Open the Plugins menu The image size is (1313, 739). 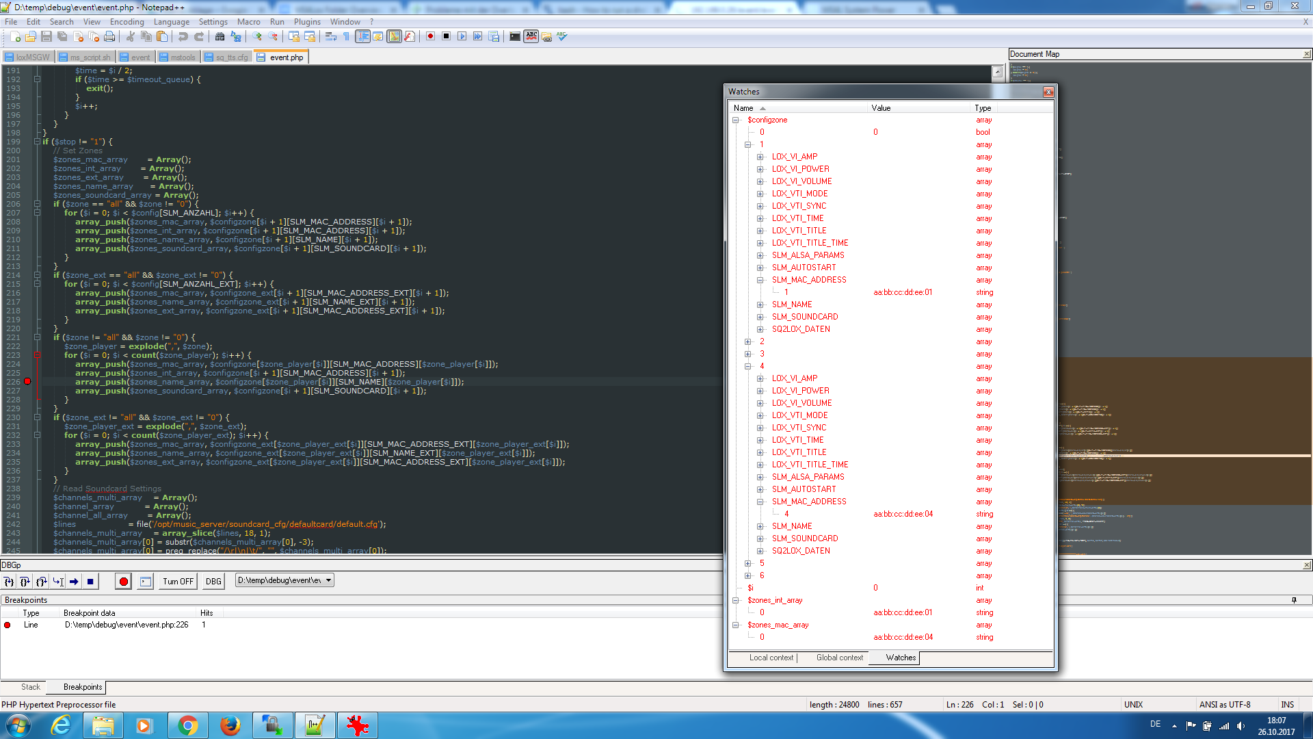(307, 22)
